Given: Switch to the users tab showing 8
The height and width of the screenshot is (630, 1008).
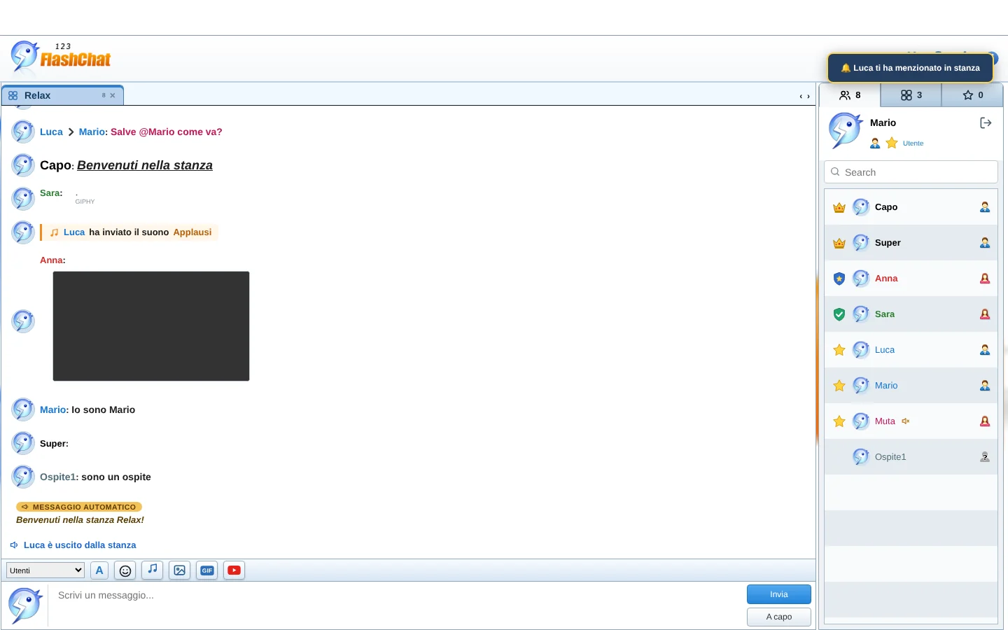Looking at the screenshot, I should pyautogui.click(x=850, y=95).
